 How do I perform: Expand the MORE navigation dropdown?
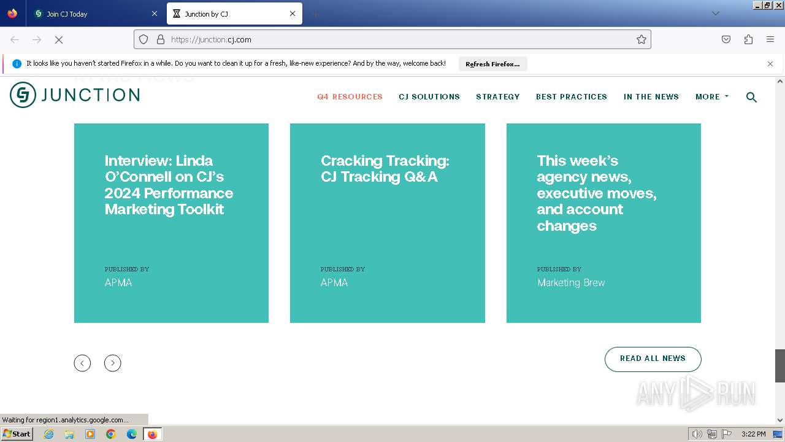[x=712, y=97]
